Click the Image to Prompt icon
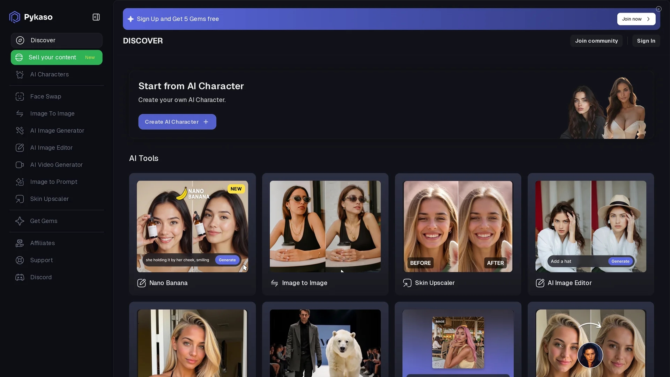Viewport: 670px width, 377px height. pos(20,182)
